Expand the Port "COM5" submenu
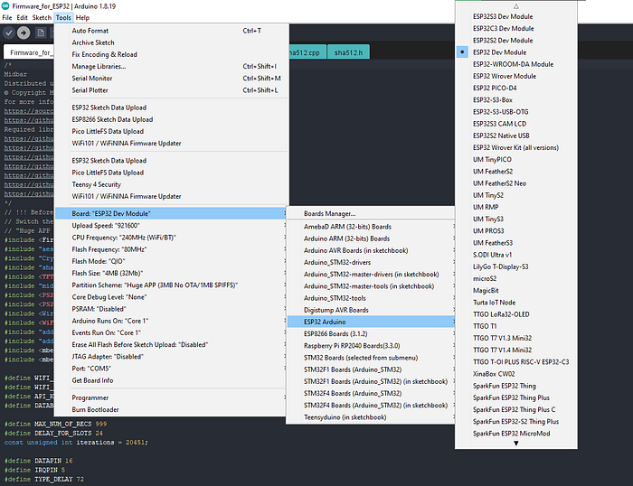 [x=171, y=369]
